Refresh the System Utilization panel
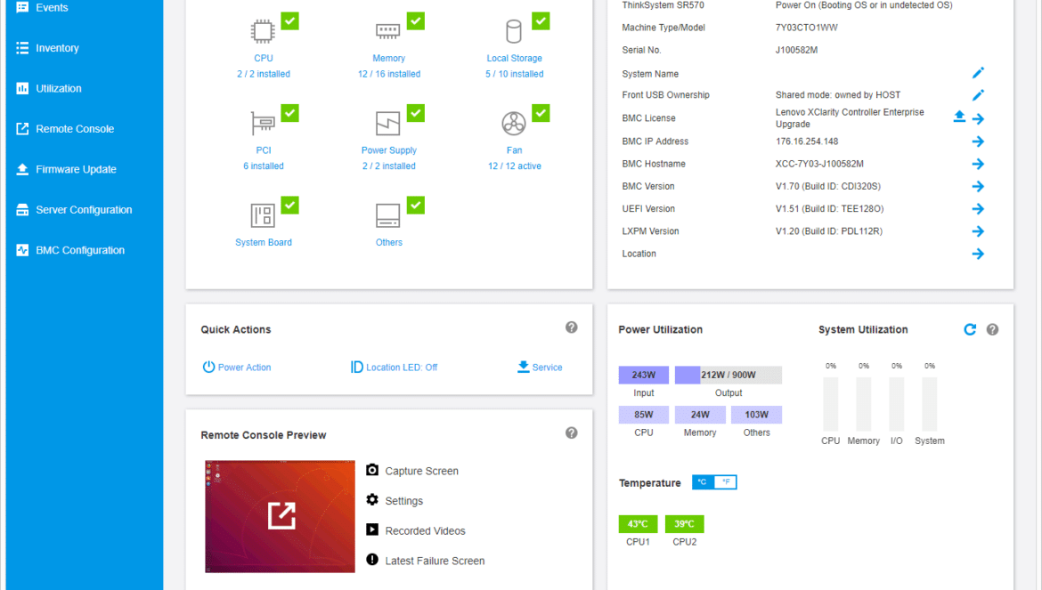 pos(970,329)
